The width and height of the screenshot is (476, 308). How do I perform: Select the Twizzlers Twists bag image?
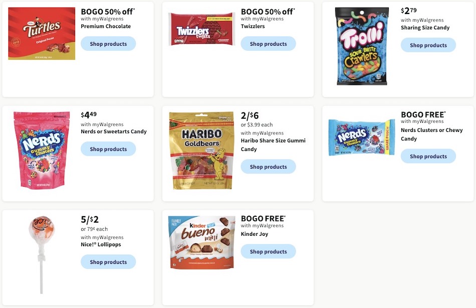coord(202,29)
